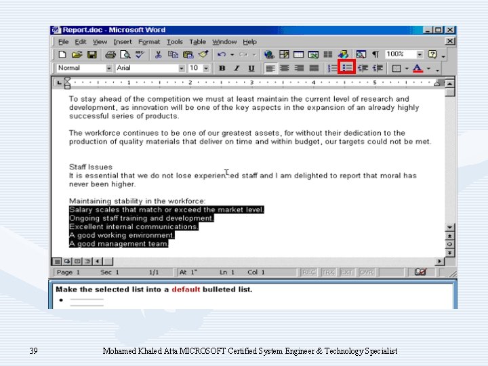Align text to the left
This screenshot has width=488, height=366.
click(270, 68)
